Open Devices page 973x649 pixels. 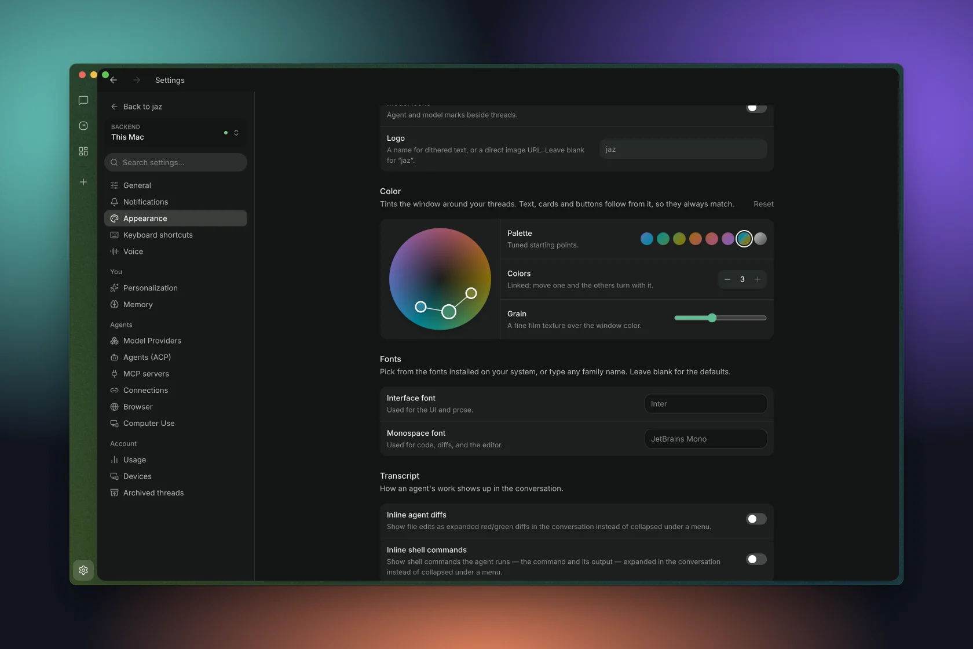(x=175, y=476)
